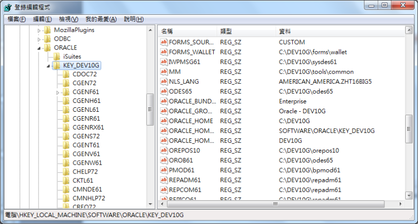Click the string value icon for OREPOS10

[164, 150]
